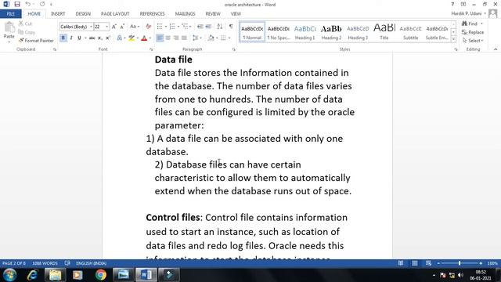
Task: Open Windows Start button
Action: coord(9,275)
